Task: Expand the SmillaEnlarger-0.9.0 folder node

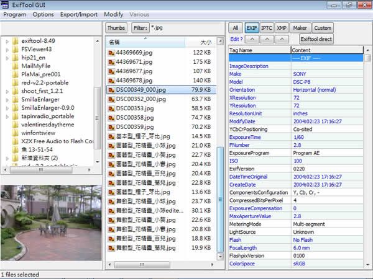Action: 7,108
